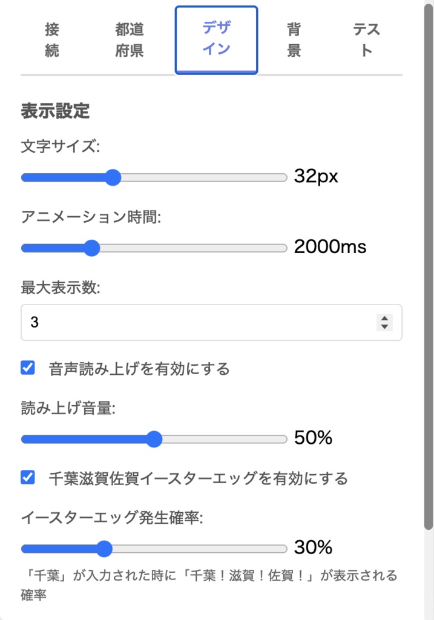434x620 pixels.
Task: Disable the 千葉滋賀佐賀イースターエッグ checkbox
Action: pos(28,478)
